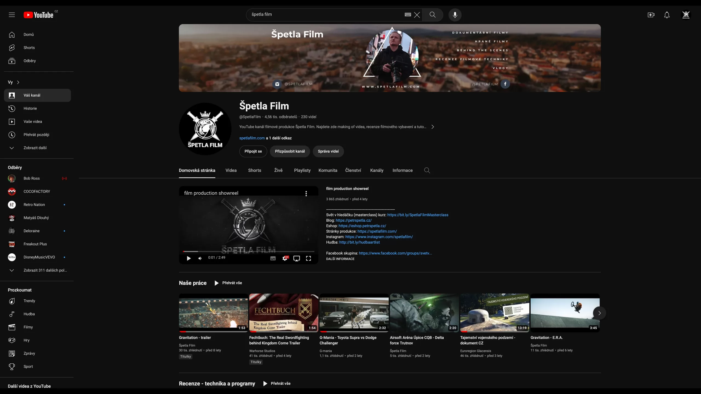Image resolution: width=701 pixels, height=394 pixels.
Task: Expand the channel description arrow
Action: [x=433, y=127]
